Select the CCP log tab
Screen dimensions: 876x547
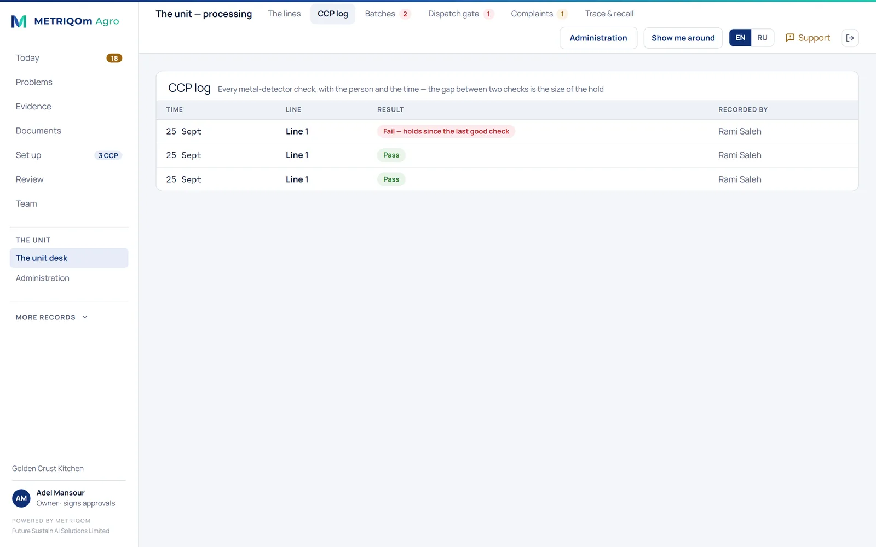point(333,14)
